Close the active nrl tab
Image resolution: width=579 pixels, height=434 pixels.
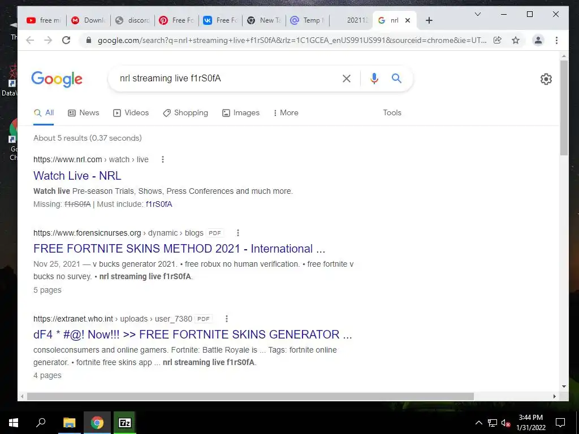[x=408, y=20]
